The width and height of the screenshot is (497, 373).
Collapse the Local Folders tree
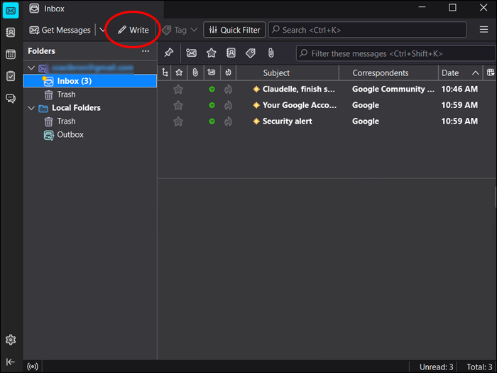tap(31, 108)
